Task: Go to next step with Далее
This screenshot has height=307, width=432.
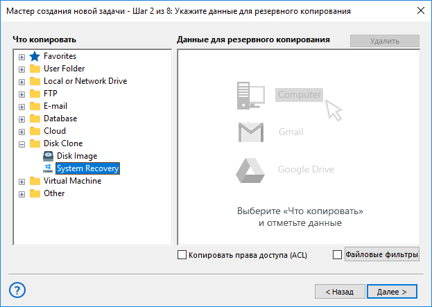Action: [392, 292]
